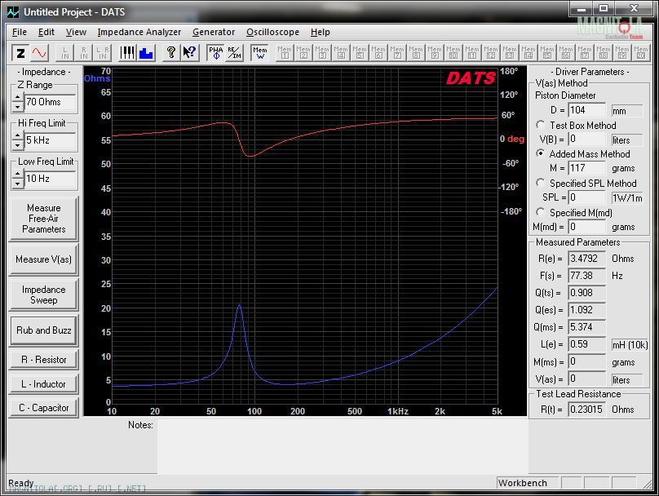The image size is (659, 496).
Task: Click the R - Resistor button
Action: pos(44,360)
